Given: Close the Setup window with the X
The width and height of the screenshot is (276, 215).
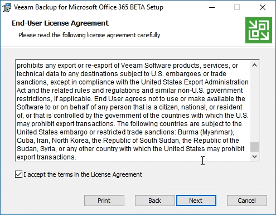Looking at the screenshot, I should pyautogui.click(x=263, y=7).
